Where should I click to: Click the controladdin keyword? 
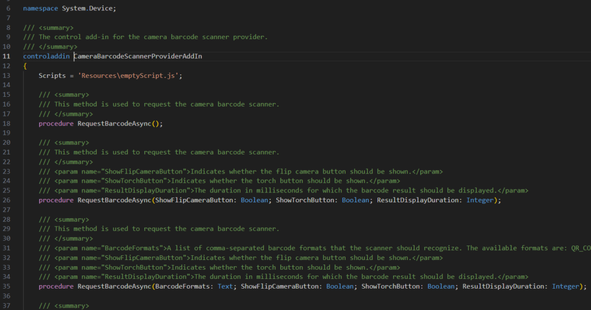[x=46, y=56]
